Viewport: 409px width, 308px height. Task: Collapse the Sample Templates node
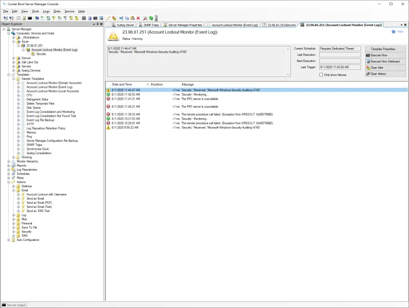(x=13, y=79)
